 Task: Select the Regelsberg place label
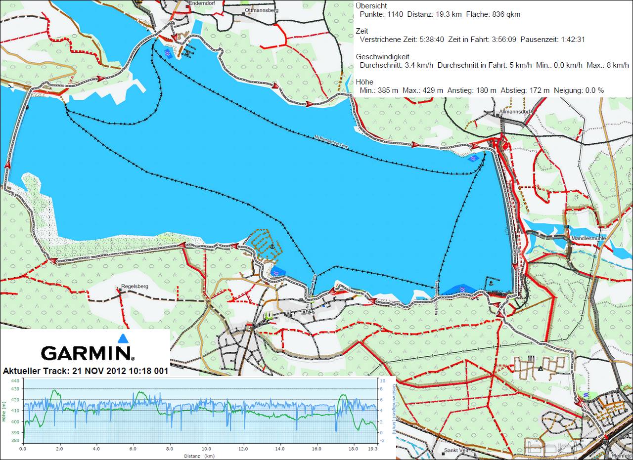[135, 286]
